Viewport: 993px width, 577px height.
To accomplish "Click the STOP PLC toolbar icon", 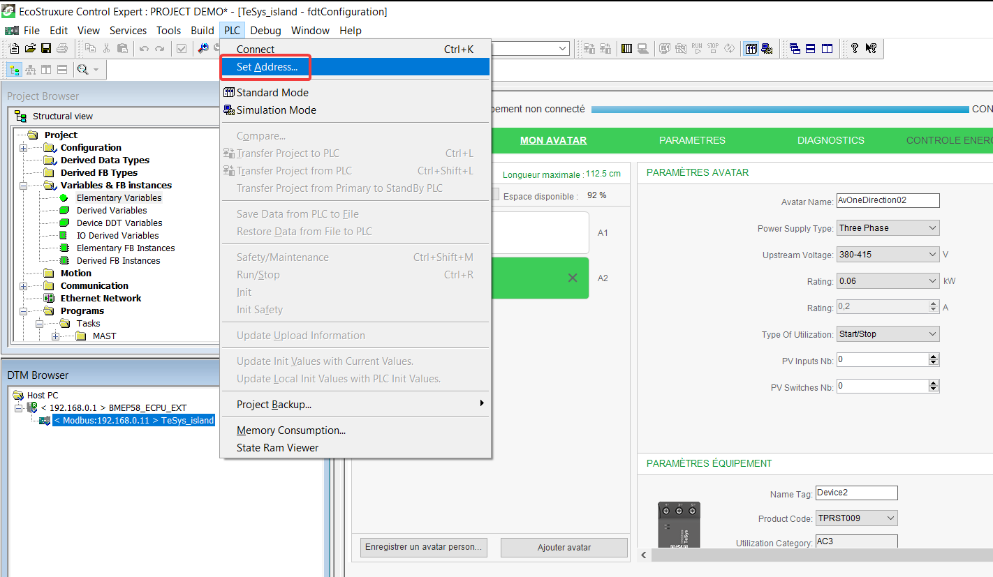I will coord(713,48).
